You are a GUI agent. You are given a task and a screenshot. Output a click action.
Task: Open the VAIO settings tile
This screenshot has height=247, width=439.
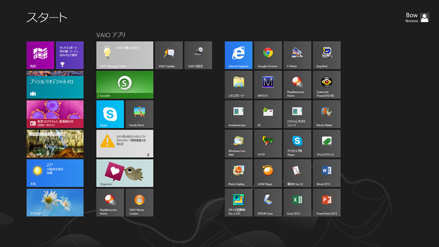(x=198, y=55)
